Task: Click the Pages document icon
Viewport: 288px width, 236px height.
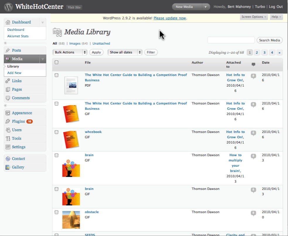Action: [8, 90]
